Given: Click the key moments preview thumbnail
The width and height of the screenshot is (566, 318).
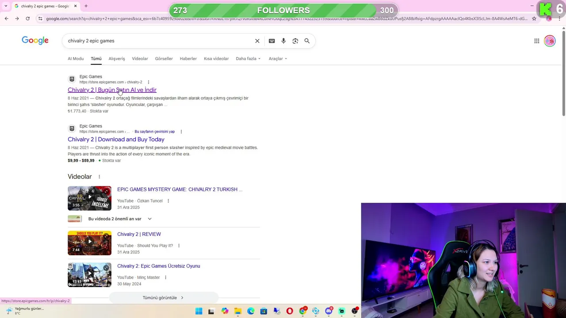Looking at the screenshot, I should tap(75, 219).
